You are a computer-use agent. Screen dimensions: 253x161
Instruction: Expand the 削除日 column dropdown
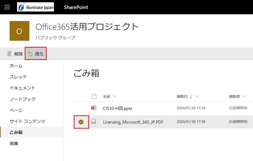point(197,96)
